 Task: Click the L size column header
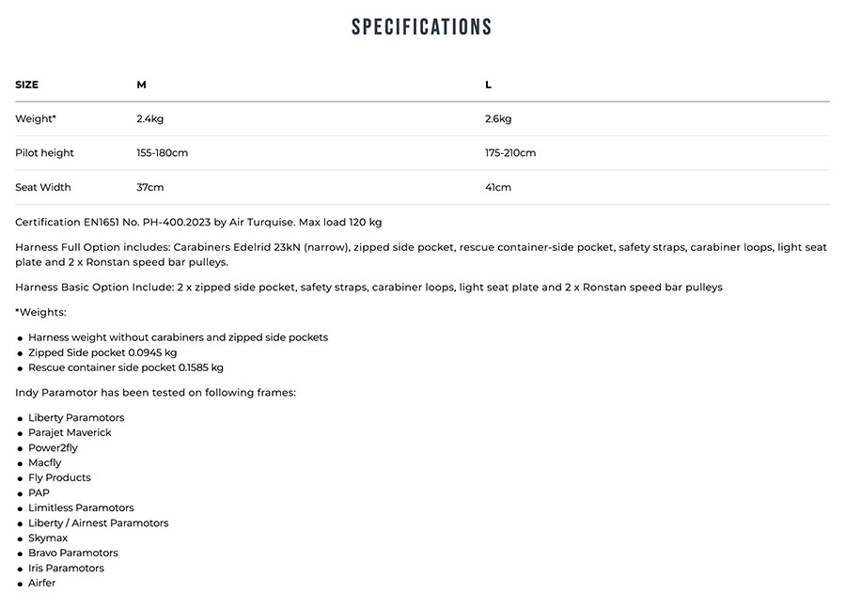(488, 85)
